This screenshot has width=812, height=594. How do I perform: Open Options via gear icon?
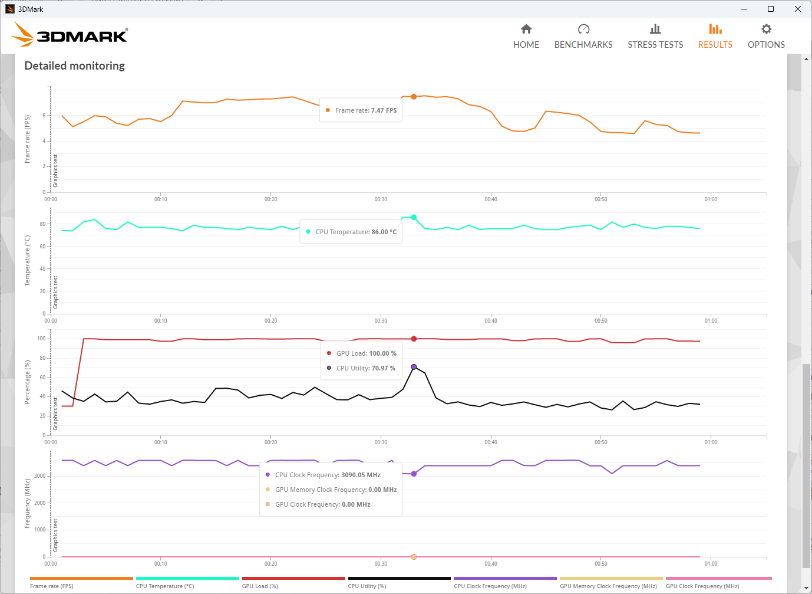pyautogui.click(x=766, y=29)
